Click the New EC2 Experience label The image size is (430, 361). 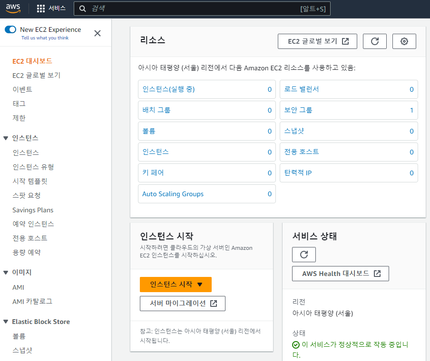point(50,29)
